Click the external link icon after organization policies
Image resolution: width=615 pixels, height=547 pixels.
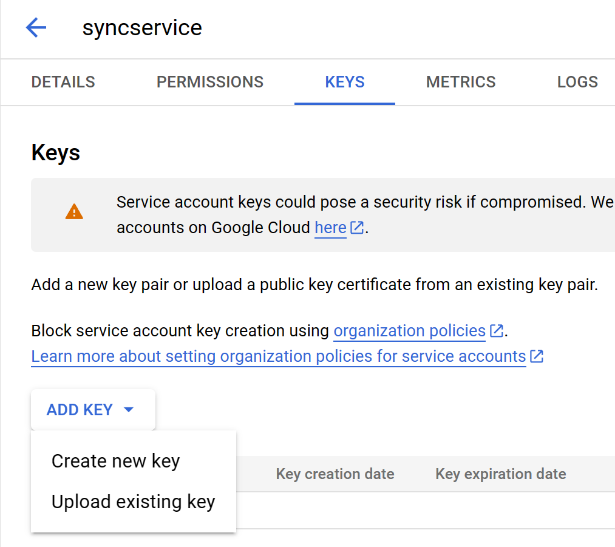click(x=497, y=331)
